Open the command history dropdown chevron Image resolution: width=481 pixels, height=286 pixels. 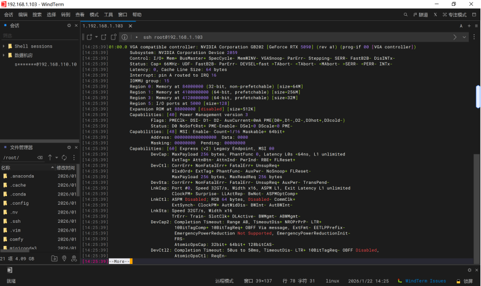point(464,37)
